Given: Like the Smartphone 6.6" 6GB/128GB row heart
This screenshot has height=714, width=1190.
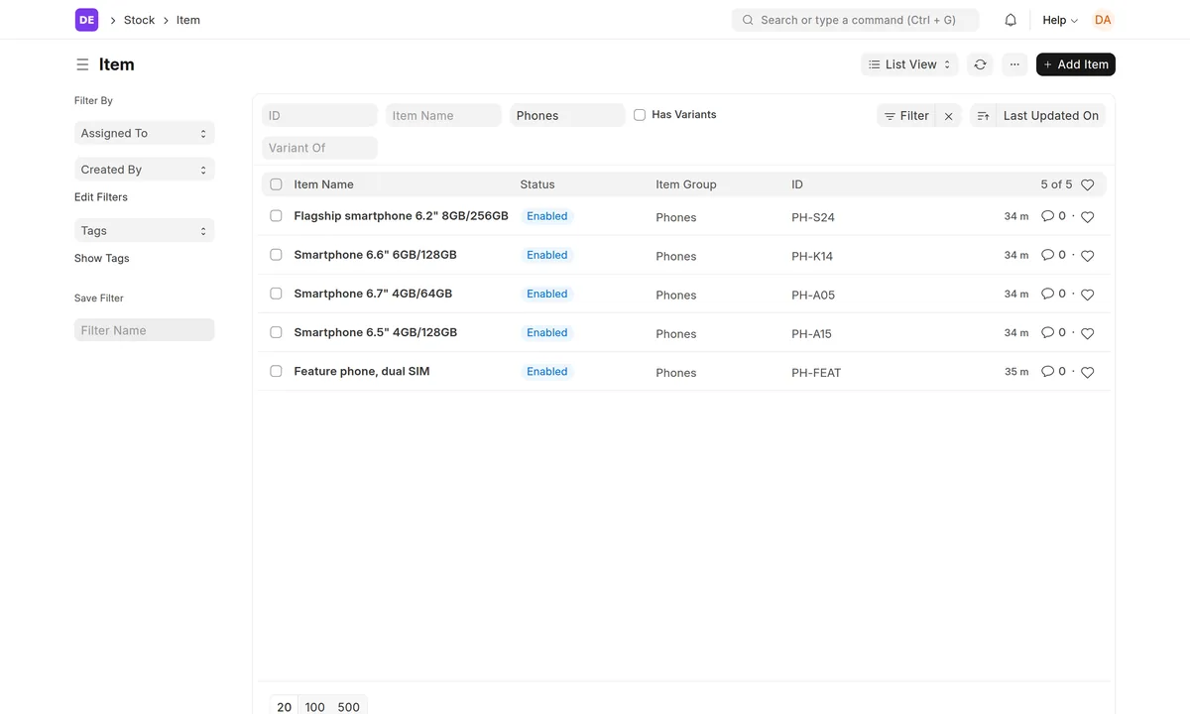Looking at the screenshot, I should click(1087, 256).
